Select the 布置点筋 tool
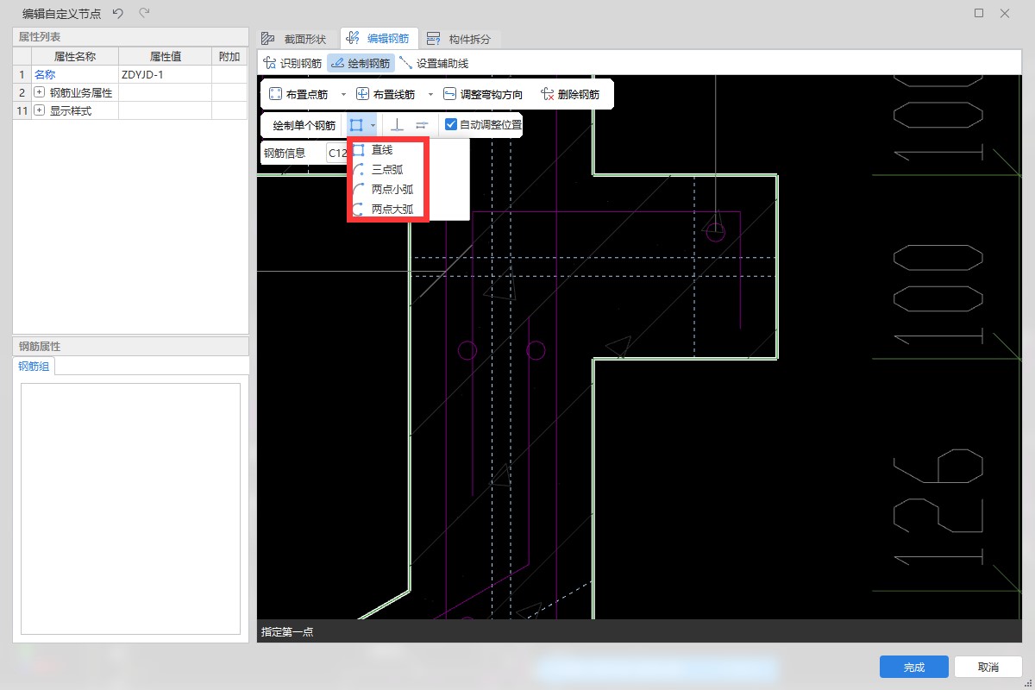Screen dimensions: 1035x690 (298, 94)
